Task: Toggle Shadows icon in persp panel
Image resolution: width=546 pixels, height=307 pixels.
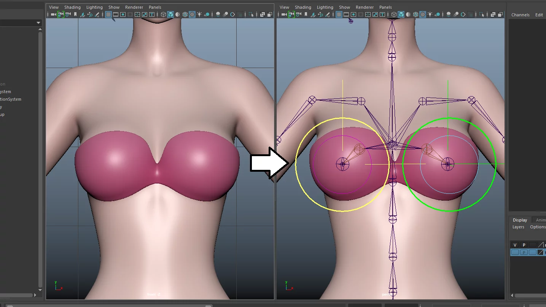Action: [437, 14]
